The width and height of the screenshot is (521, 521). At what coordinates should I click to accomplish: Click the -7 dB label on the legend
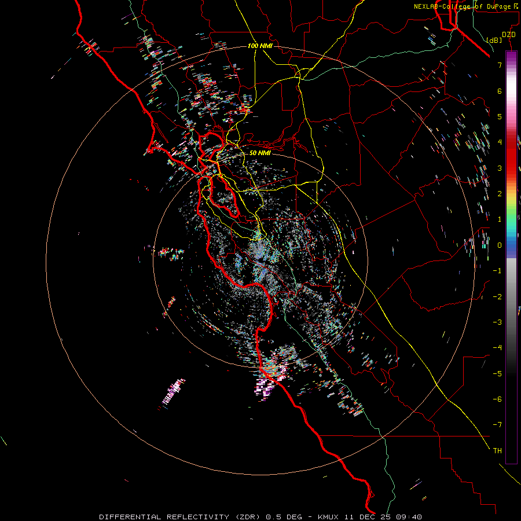(497, 425)
